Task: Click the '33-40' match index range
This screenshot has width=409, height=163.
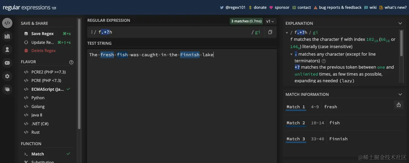Action: point(317,139)
